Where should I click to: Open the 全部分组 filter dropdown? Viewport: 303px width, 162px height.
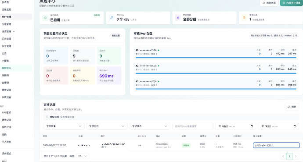pyautogui.click(x=107, y=126)
